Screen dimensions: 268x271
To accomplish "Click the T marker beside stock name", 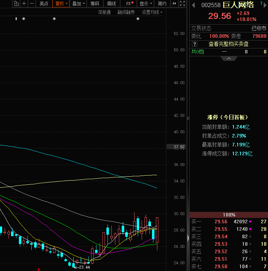I will pyautogui.click(x=261, y=3).
